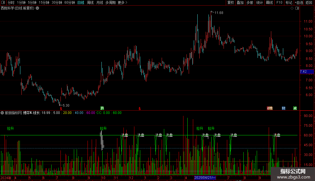Image resolution: width=315 pixels, height=181 pixels.
Task: Click the red marker near September
Action: tap(140, 109)
